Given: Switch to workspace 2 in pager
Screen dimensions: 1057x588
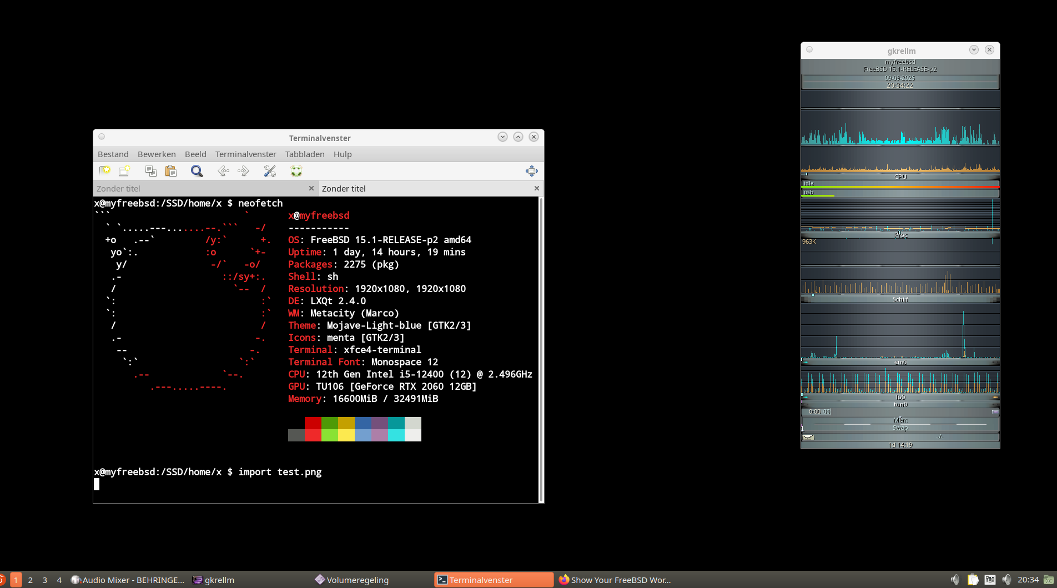Looking at the screenshot, I should [31, 580].
